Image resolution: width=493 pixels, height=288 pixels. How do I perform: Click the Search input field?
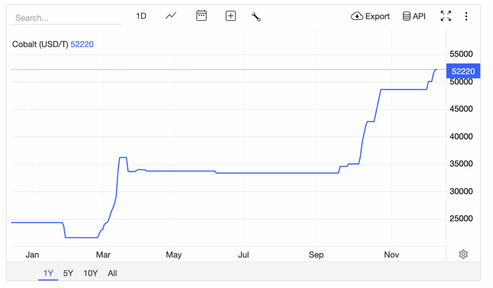pyautogui.click(x=65, y=18)
